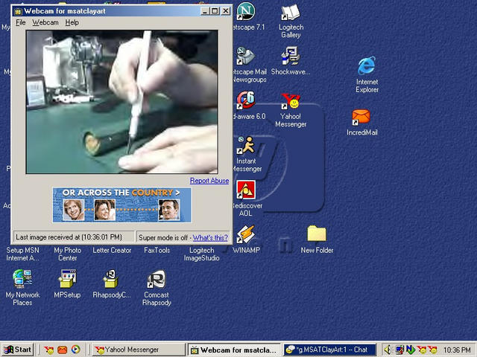
Task: Click the Webcam window title bar icon
Action: pyautogui.click(x=18, y=11)
